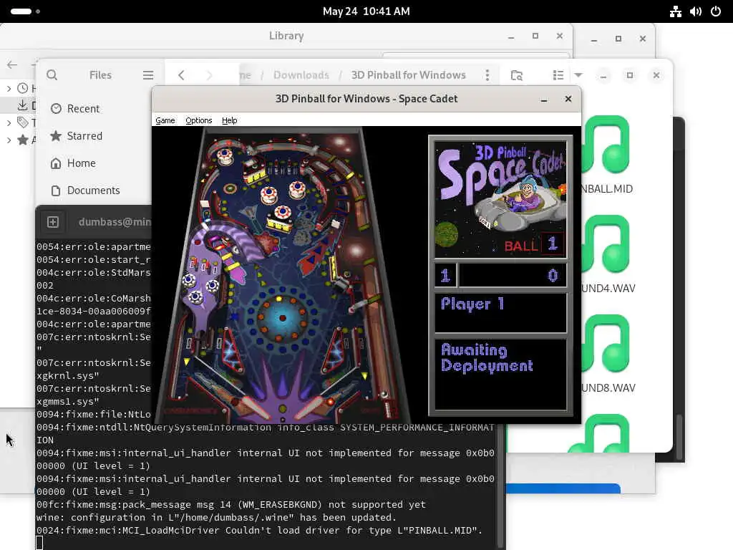This screenshot has height=550, width=733.
Task: Minimize the Files window
Action: pyautogui.click(x=603, y=74)
